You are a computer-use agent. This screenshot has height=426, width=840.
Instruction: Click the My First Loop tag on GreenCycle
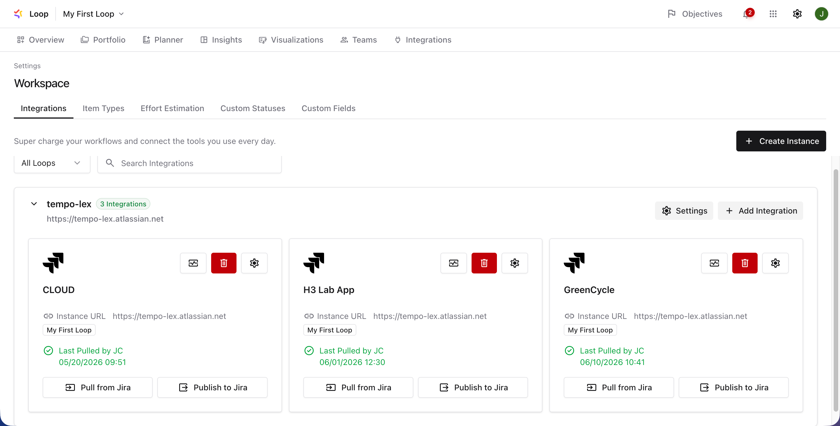pos(590,330)
